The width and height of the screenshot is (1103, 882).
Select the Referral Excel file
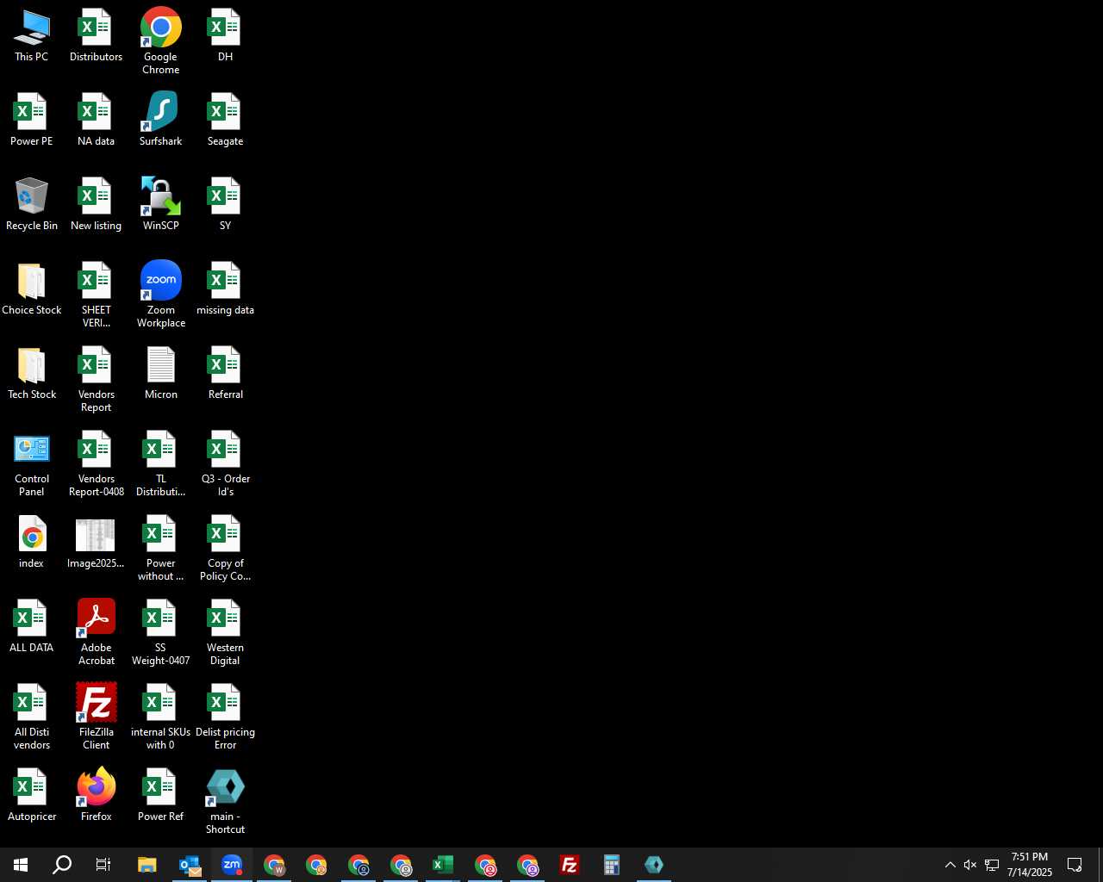click(225, 374)
